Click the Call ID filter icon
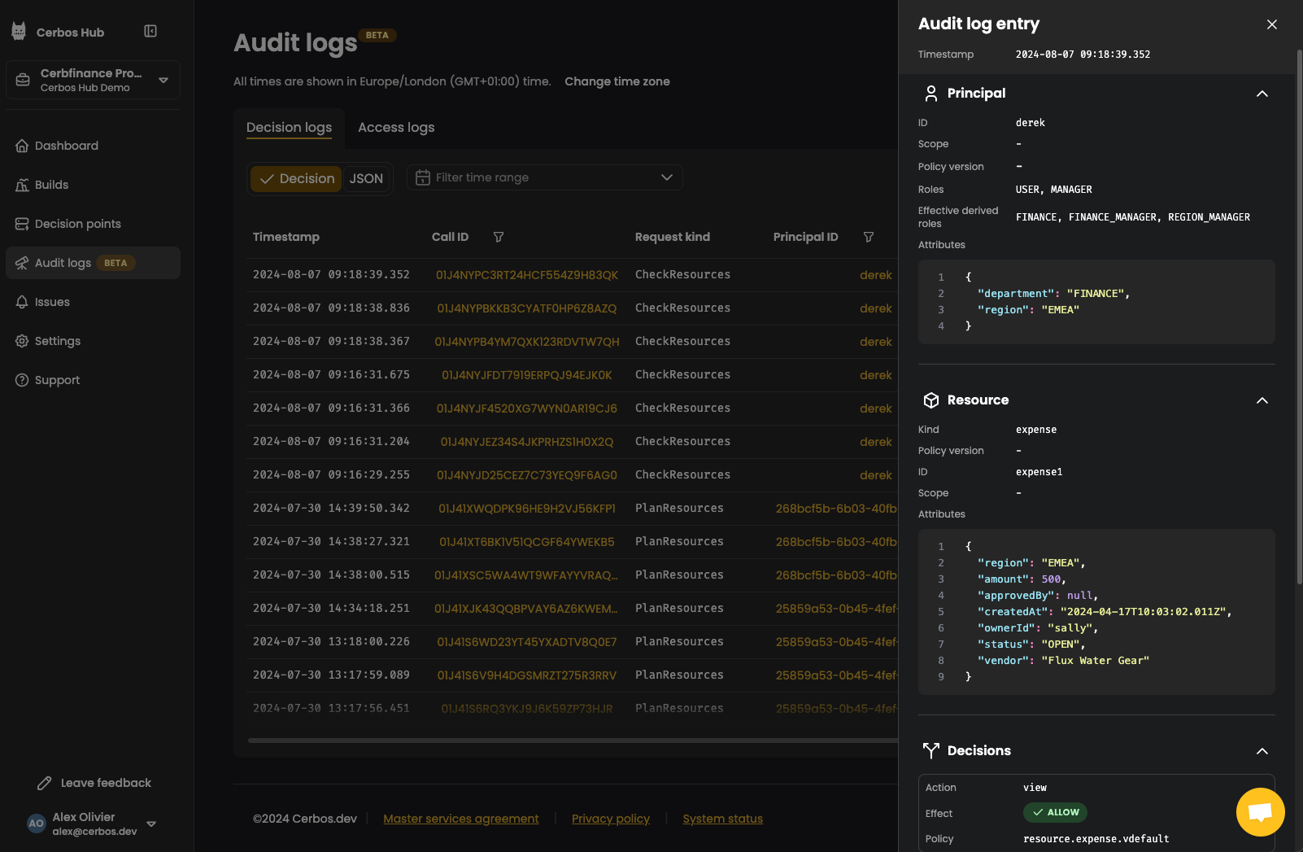The image size is (1303, 852). [x=499, y=237]
